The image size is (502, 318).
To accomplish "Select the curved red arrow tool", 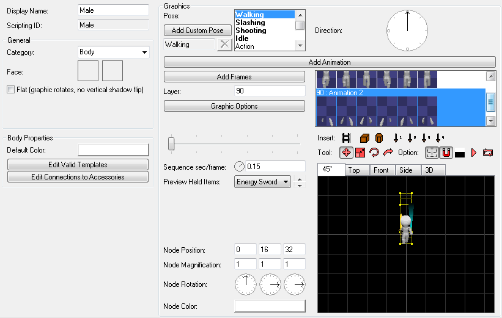I will (x=388, y=153).
